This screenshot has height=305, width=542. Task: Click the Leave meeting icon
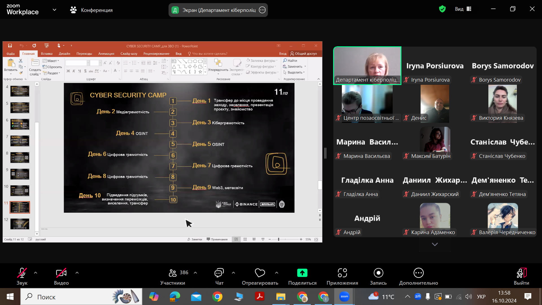[521, 273]
